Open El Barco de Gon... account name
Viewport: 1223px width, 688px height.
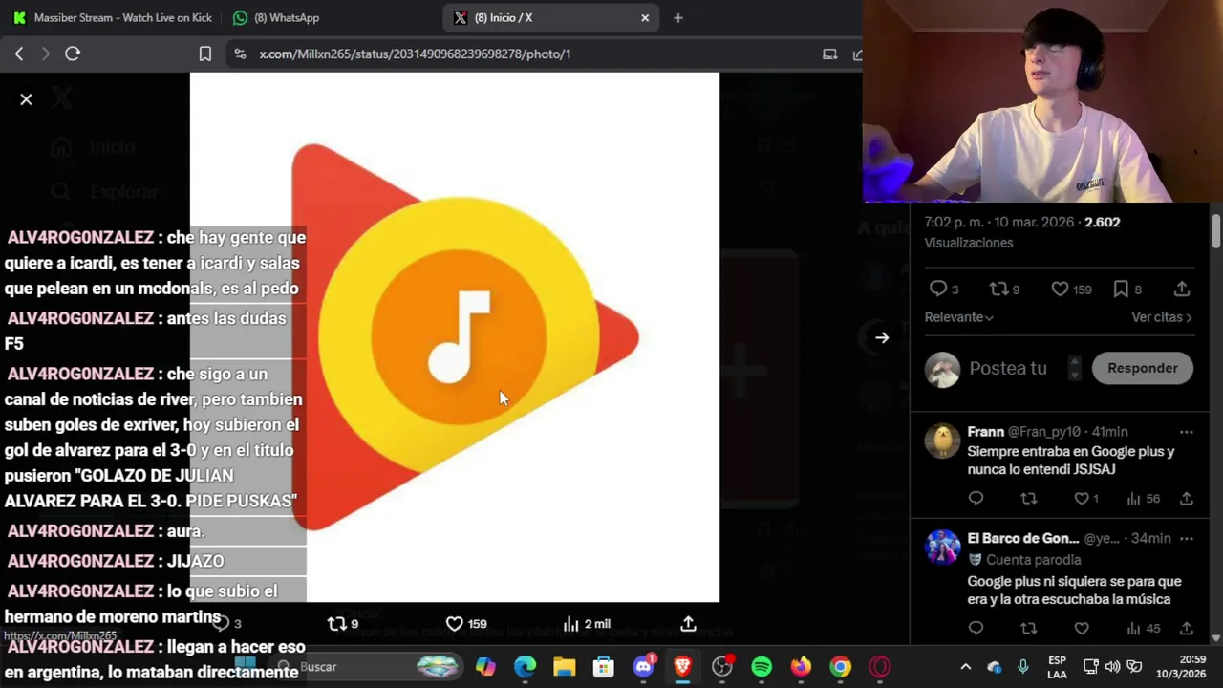[x=1022, y=538]
